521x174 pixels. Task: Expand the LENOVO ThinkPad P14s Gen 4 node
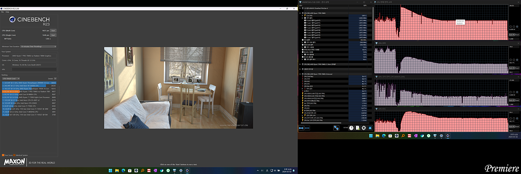click(300, 8)
